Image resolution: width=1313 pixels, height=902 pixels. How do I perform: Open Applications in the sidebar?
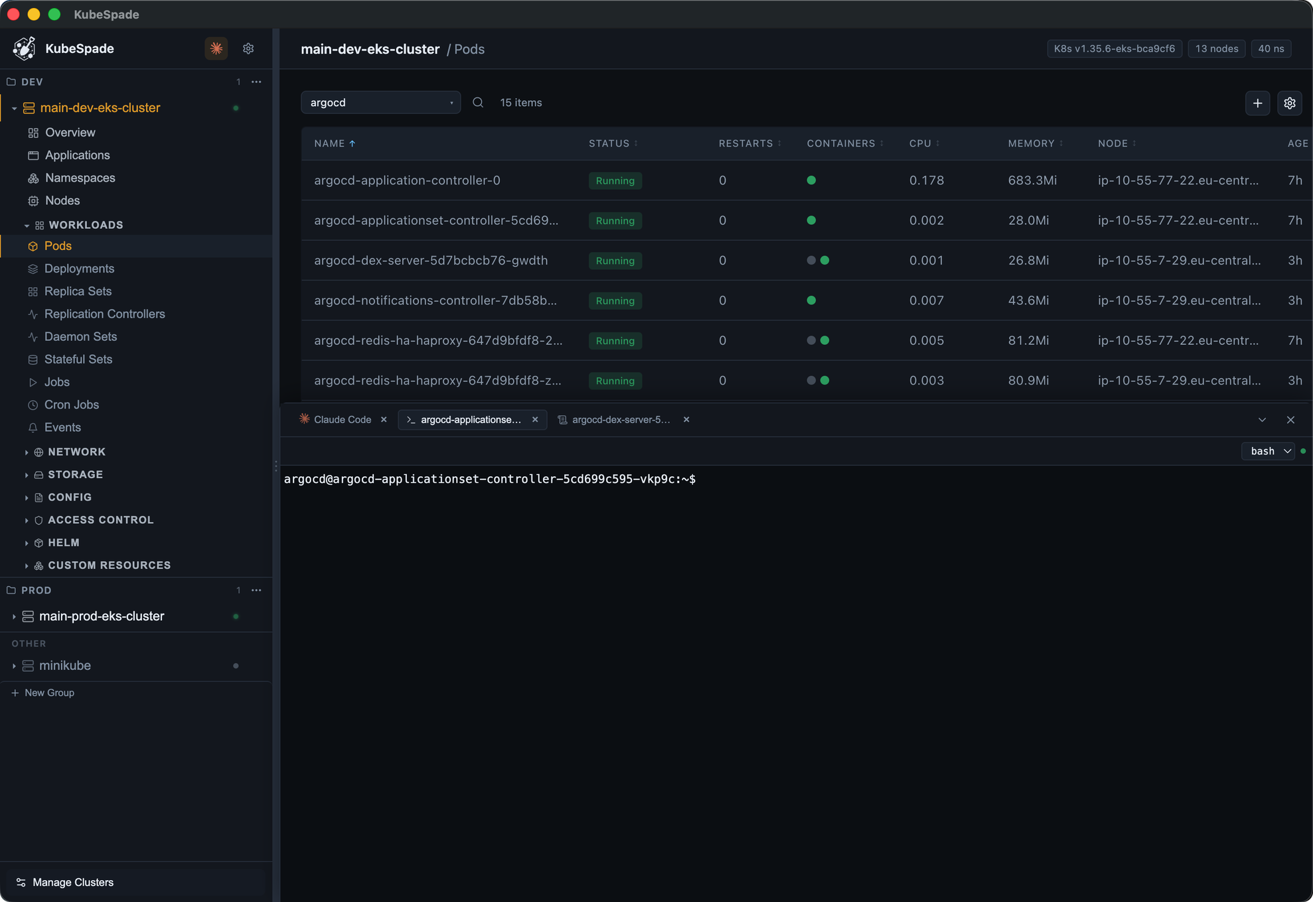pos(77,155)
